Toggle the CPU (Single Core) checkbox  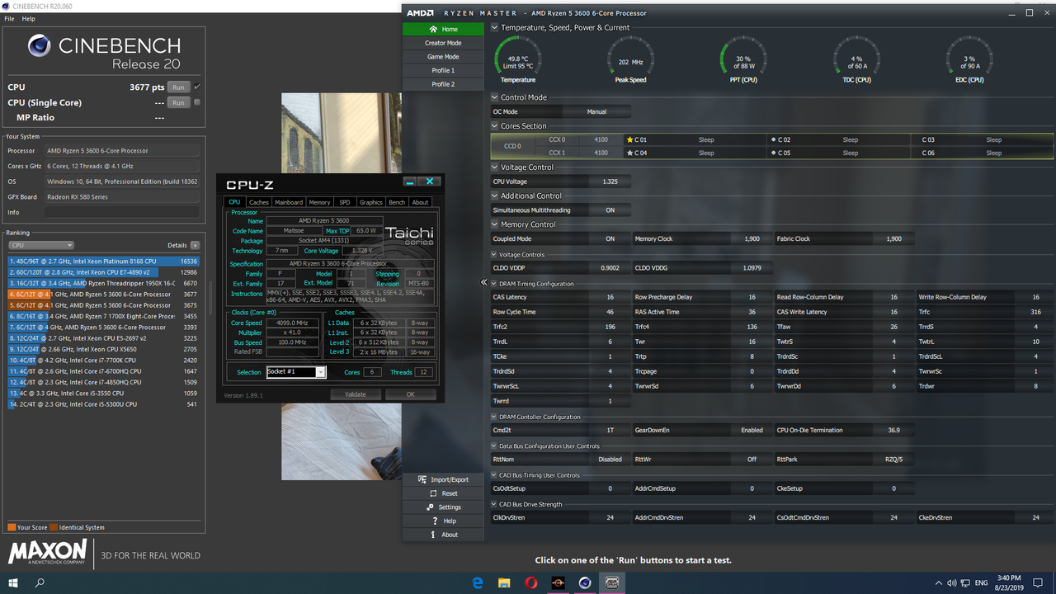pyautogui.click(x=197, y=102)
